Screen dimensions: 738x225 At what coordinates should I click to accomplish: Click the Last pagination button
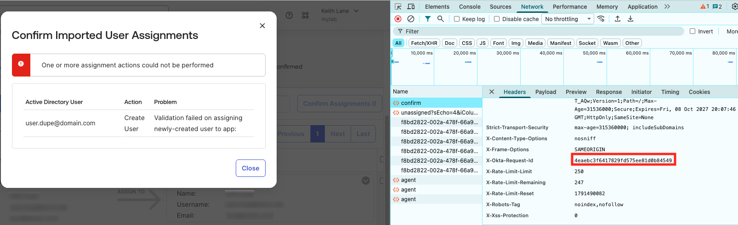(363, 134)
